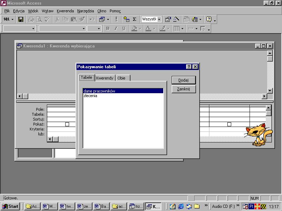This screenshot has width=282, height=211.
Task: Open the Widok menu
Action: click(33, 11)
